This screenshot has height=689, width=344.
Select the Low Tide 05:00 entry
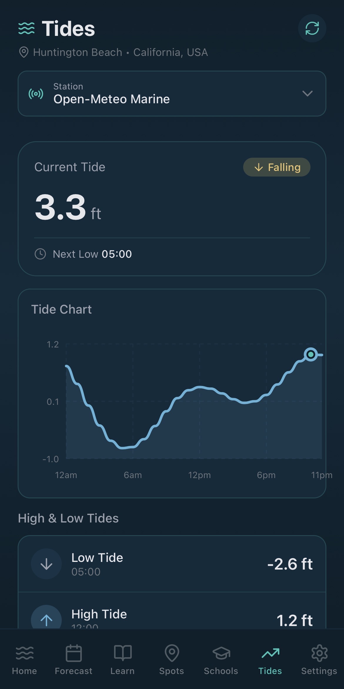click(172, 564)
